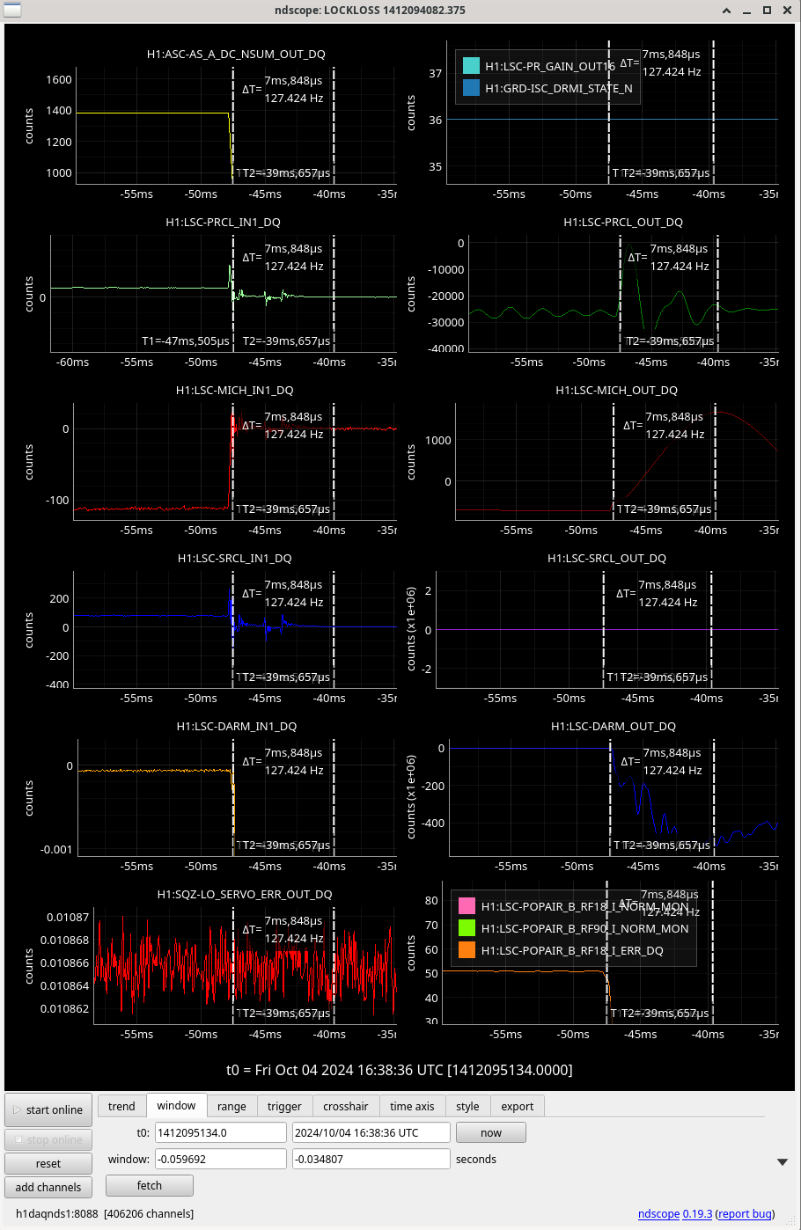Click the H1:LSC-SRCL_IN1_DQ plot title
801x1230 pixels.
tap(235, 558)
